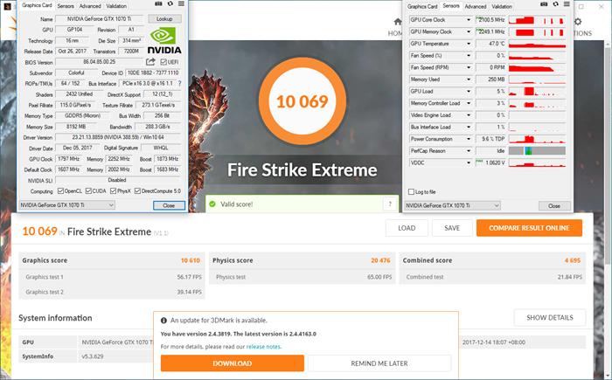Image resolution: width=612 pixels, height=380 pixels.
Task: Open the Validation tab in Sensors window
Action: click(502, 6)
